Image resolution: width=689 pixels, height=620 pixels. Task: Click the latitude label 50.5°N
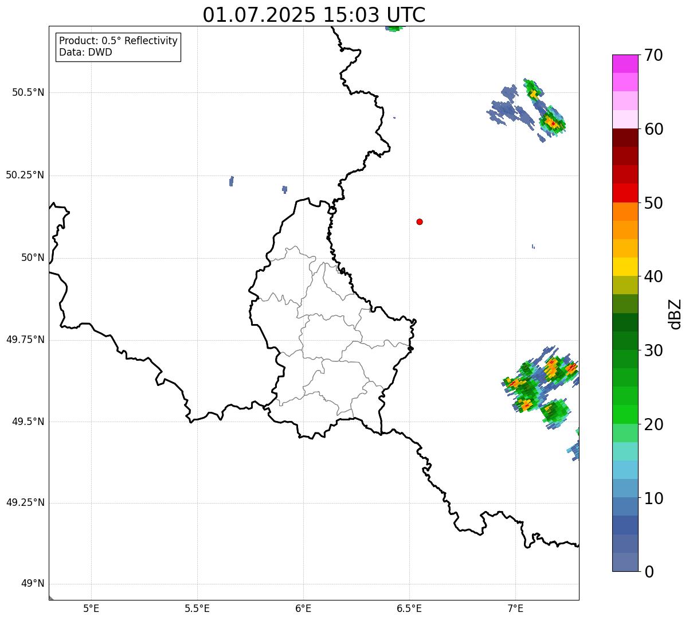[28, 92]
